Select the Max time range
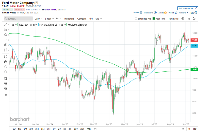The height and width of the screenshot is (133, 198). [89, 129]
